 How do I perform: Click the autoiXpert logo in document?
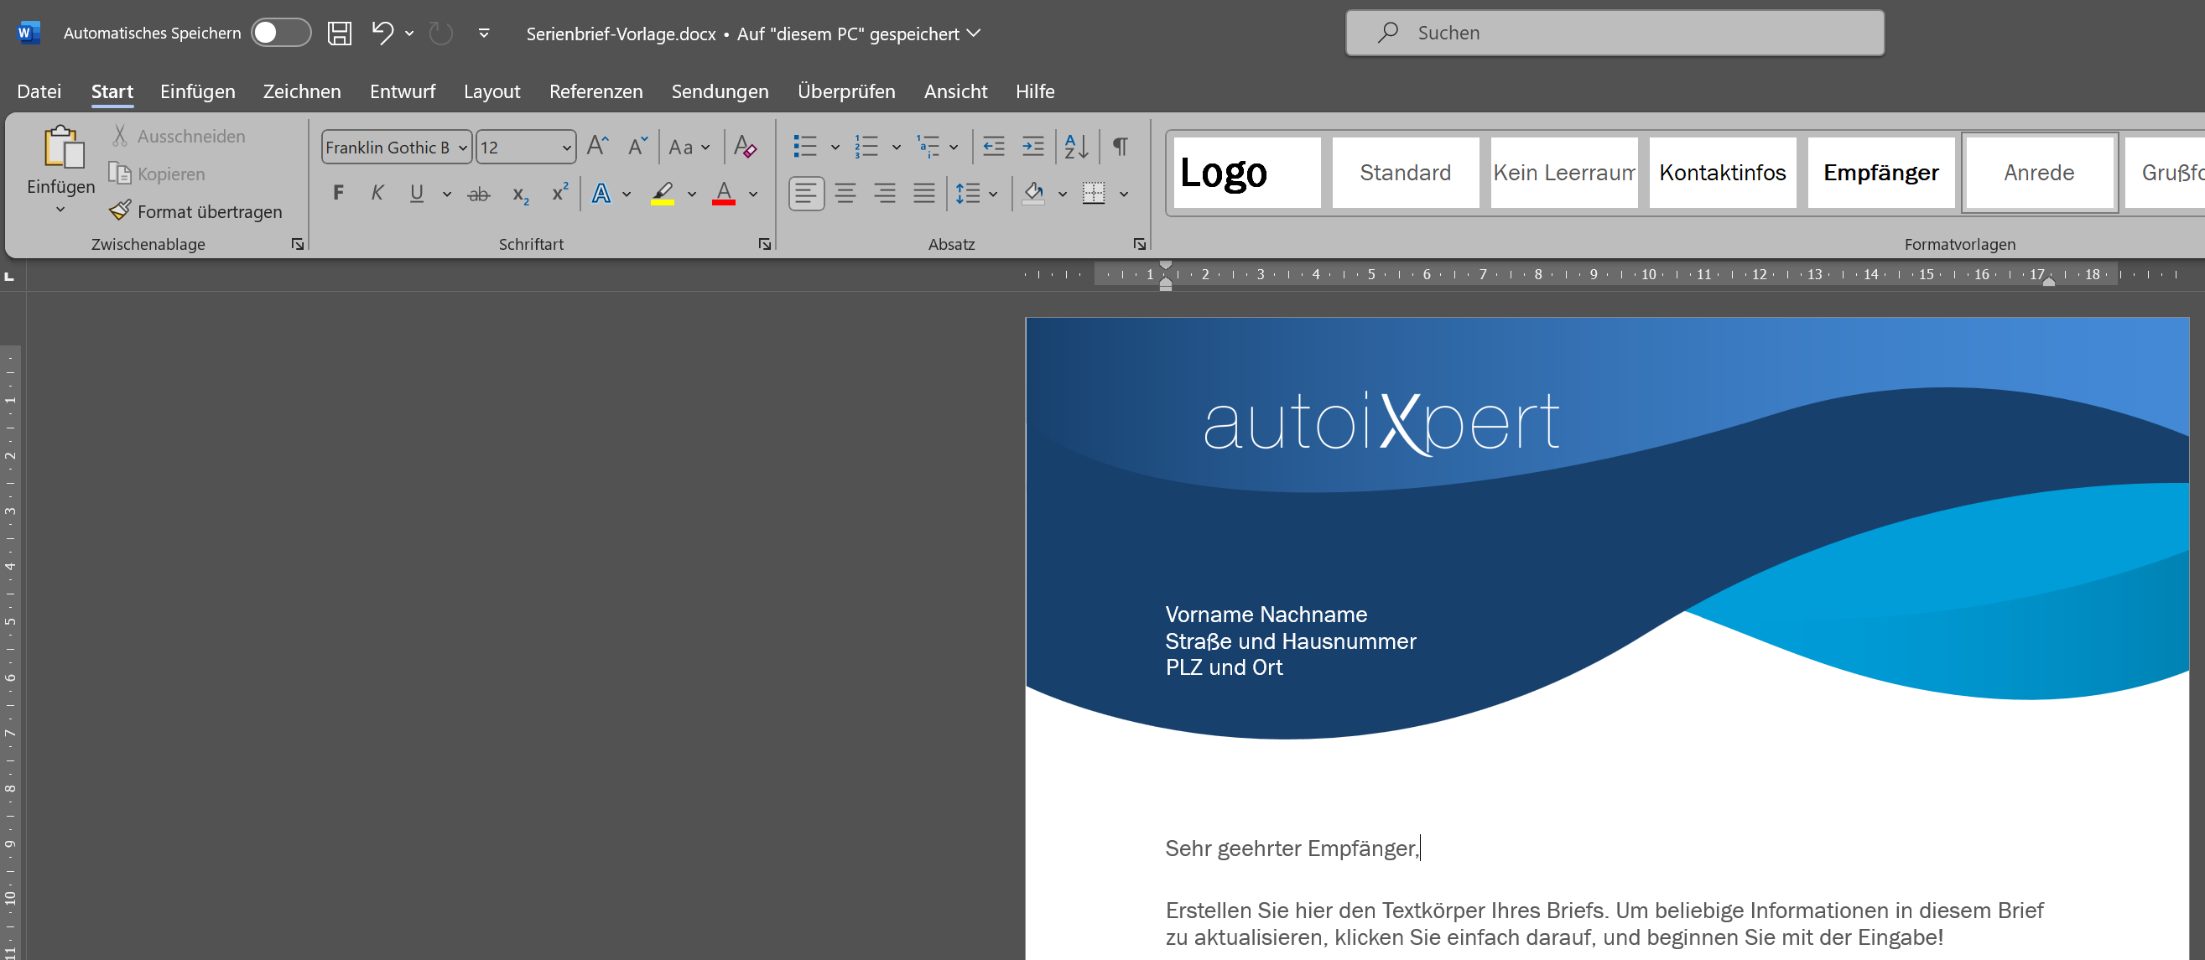[1381, 423]
